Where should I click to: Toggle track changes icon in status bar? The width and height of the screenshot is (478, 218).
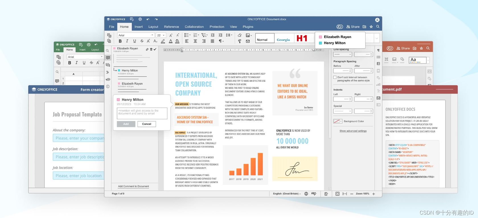pos(326,194)
